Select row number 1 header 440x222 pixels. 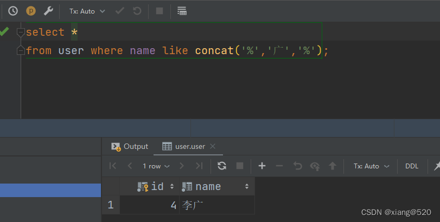111,205
